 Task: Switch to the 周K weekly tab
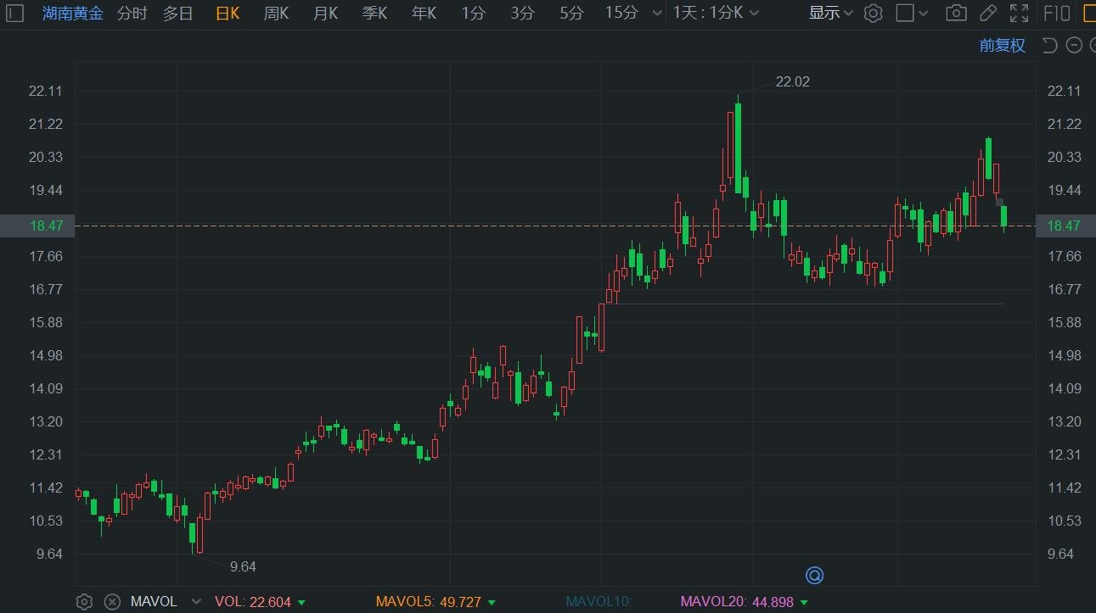click(276, 13)
